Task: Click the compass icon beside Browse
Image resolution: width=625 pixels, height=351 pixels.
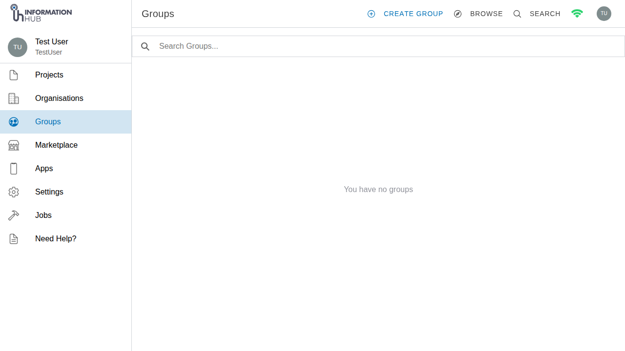Action: click(458, 14)
